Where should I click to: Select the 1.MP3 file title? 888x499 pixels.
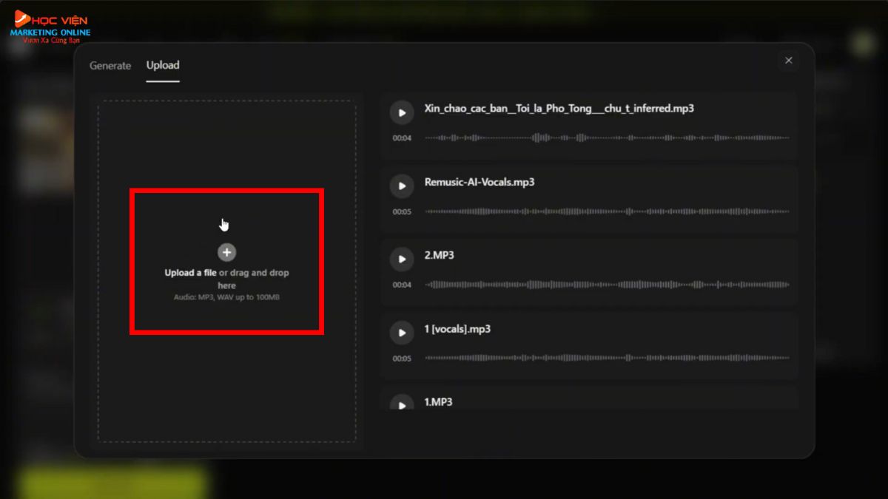[x=439, y=402]
